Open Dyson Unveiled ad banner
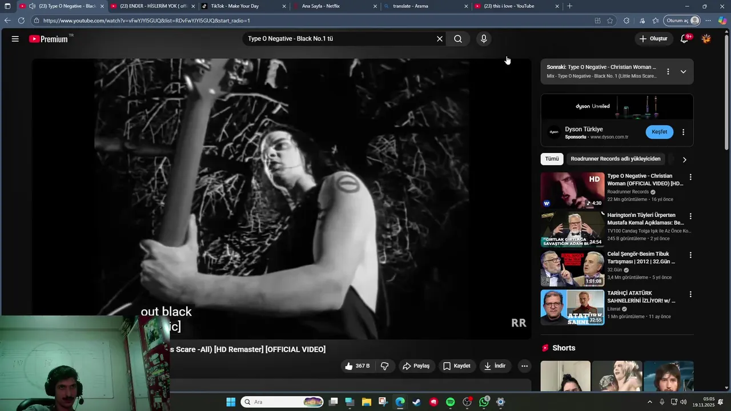Viewport: 731px width, 411px height. 617,107
